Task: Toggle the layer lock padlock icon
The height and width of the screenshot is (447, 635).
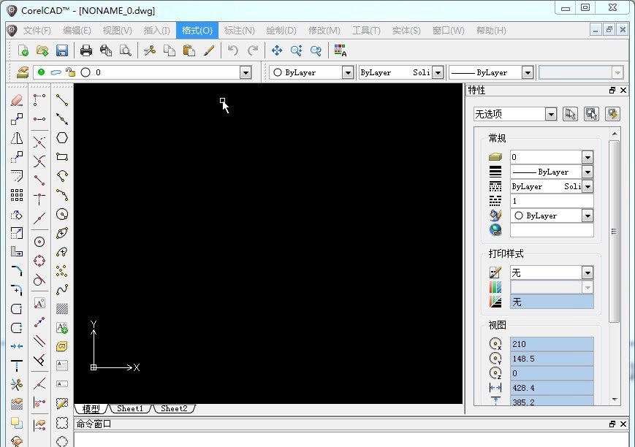Action: point(71,72)
